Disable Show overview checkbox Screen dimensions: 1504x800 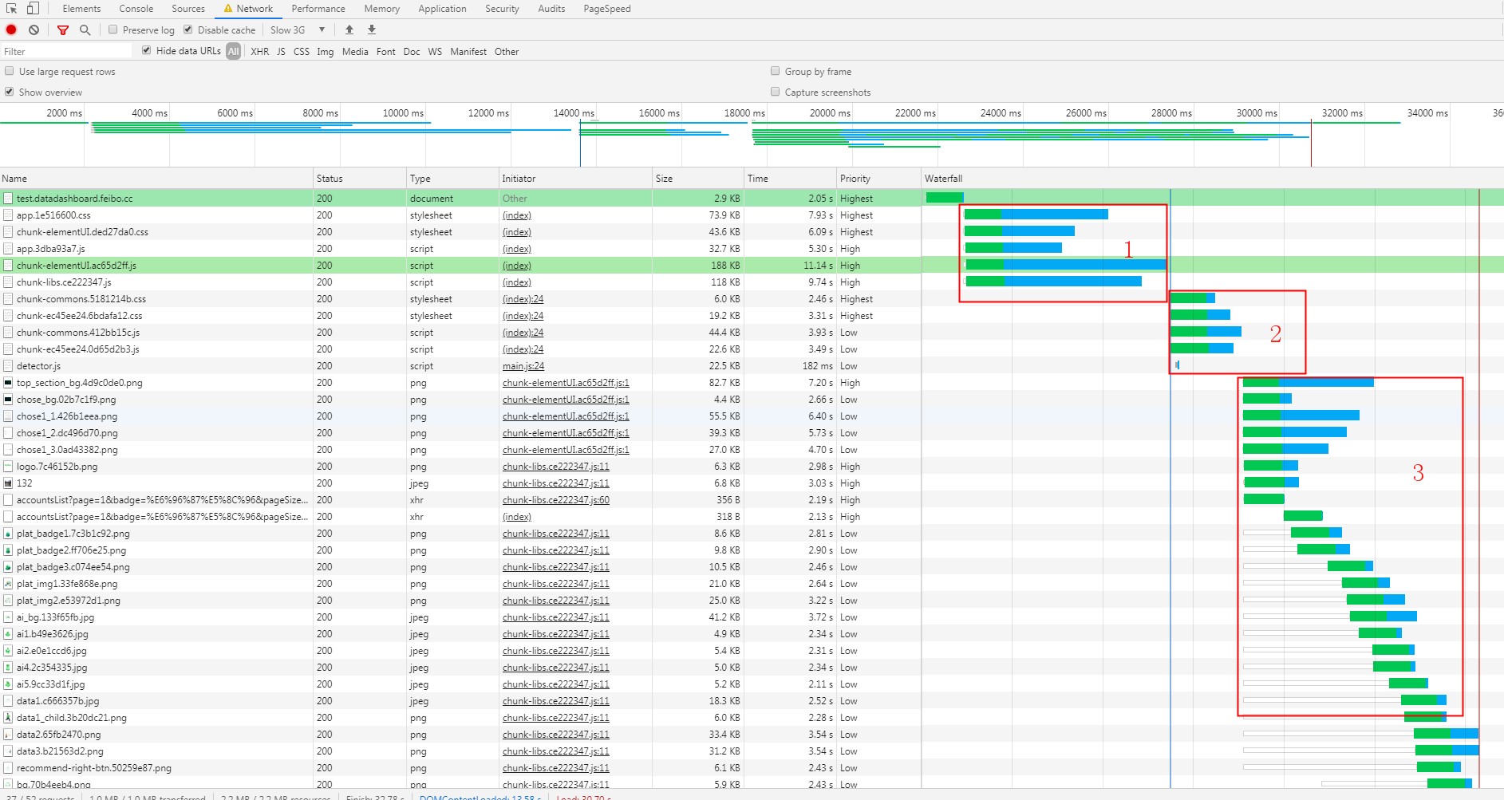[x=10, y=92]
